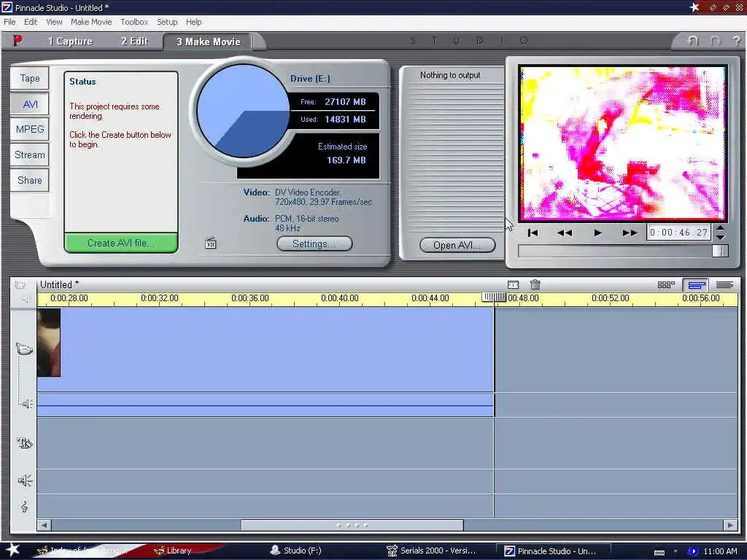Screen dimensions: 747x560
Task: Click the timecode field 0:00:46.27
Action: click(678, 233)
